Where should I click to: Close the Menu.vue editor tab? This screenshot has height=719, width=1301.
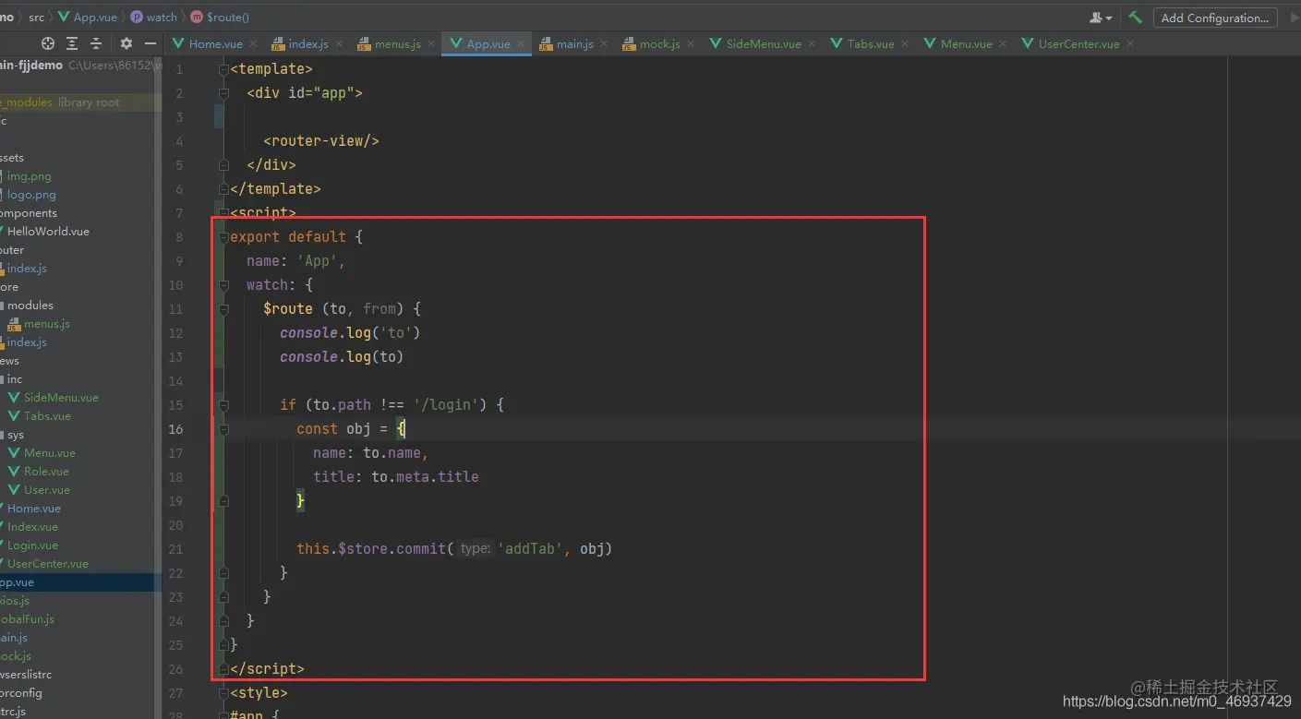point(1003,43)
